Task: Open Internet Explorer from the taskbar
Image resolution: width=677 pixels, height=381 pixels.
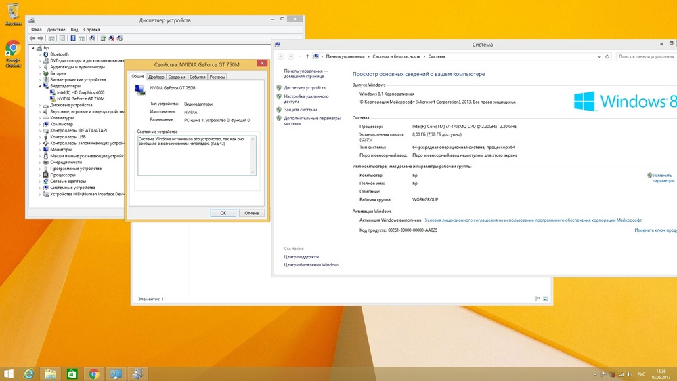Action: [x=28, y=374]
